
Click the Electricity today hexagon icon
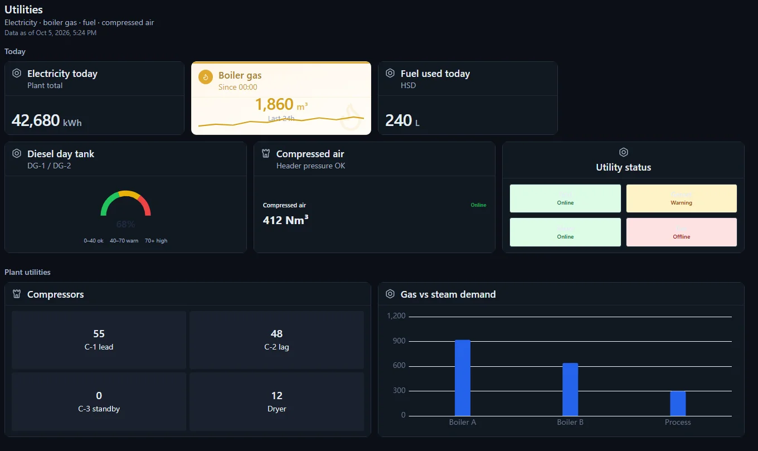[x=17, y=73]
